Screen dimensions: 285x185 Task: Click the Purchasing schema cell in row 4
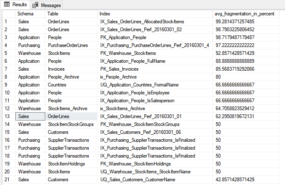pyautogui.click(x=30, y=45)
